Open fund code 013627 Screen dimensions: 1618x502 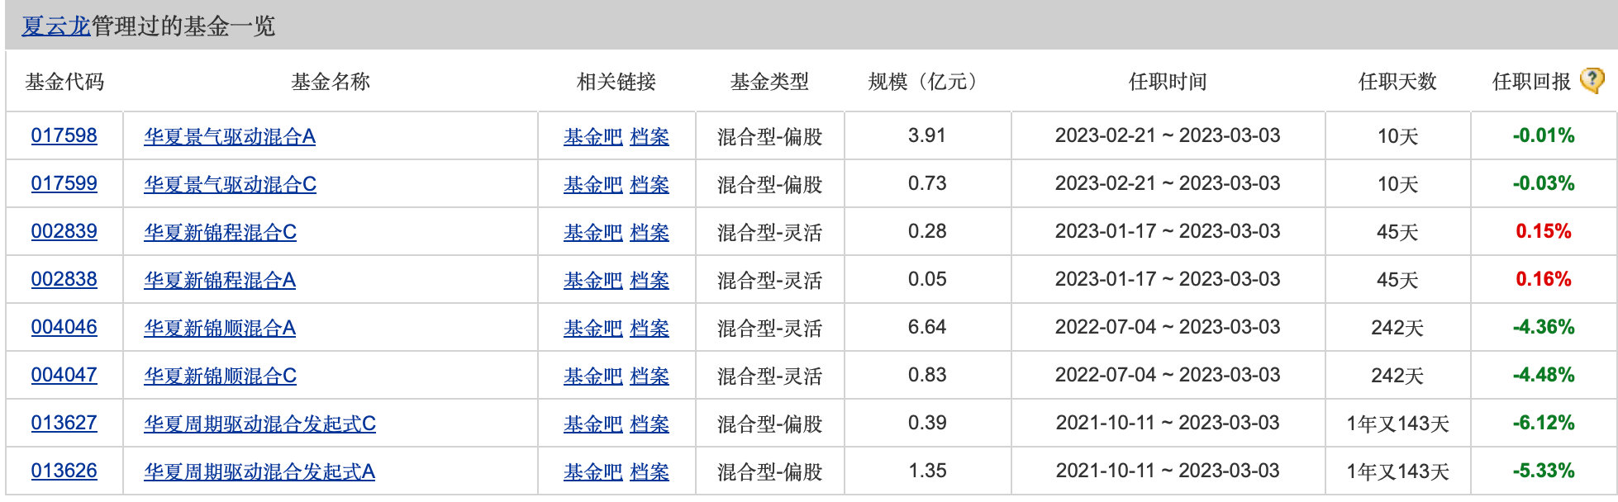pyautogui.click(x=64, y=424)
